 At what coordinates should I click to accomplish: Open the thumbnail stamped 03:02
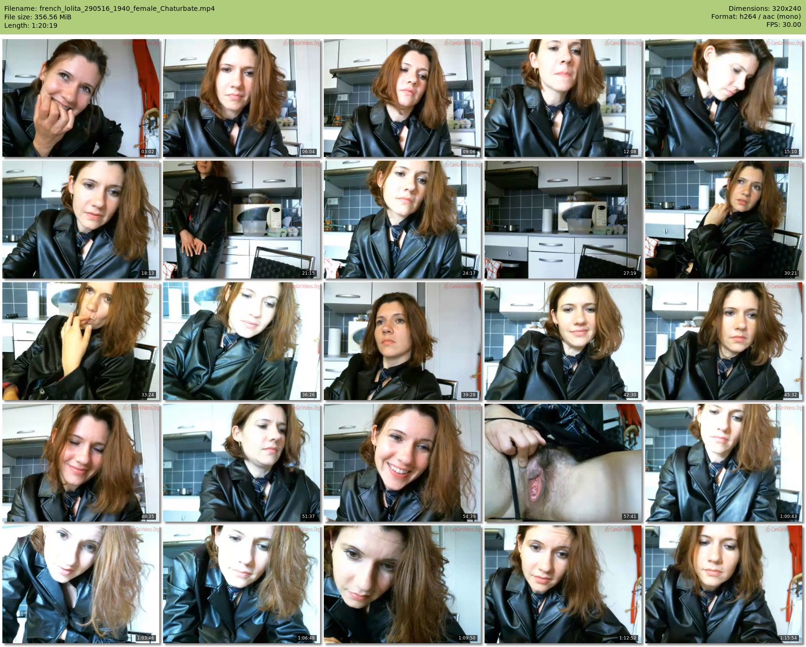coord(81,98)
